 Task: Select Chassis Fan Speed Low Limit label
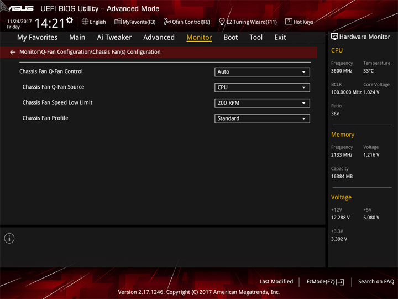coord(57,102)
